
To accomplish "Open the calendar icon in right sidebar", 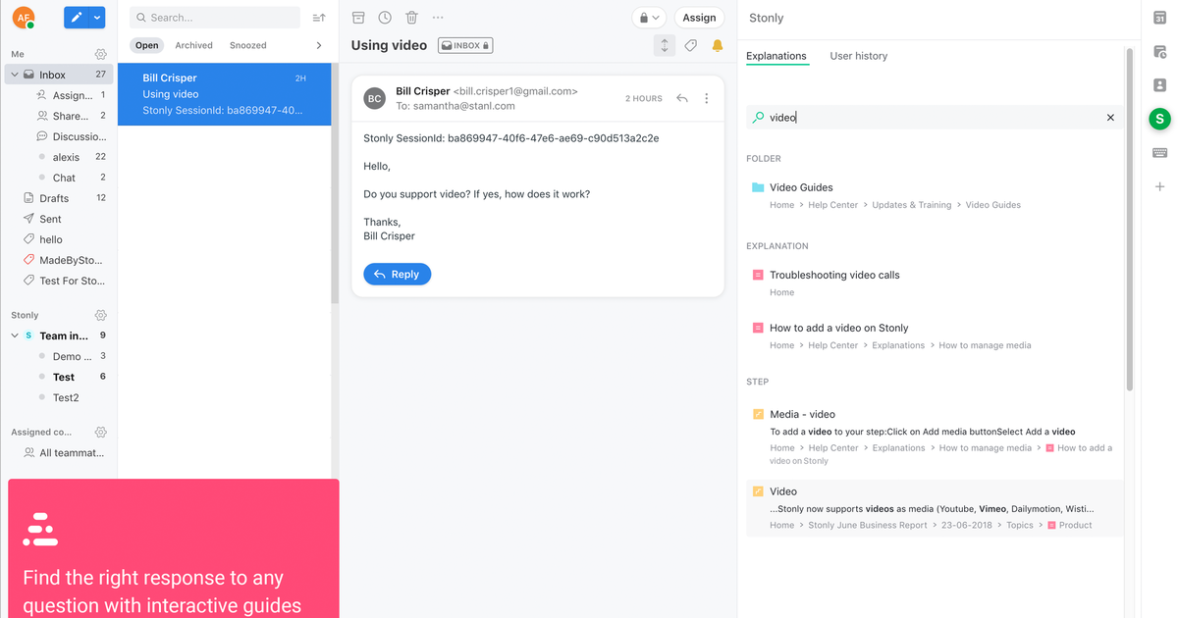I will point(1159,19).
